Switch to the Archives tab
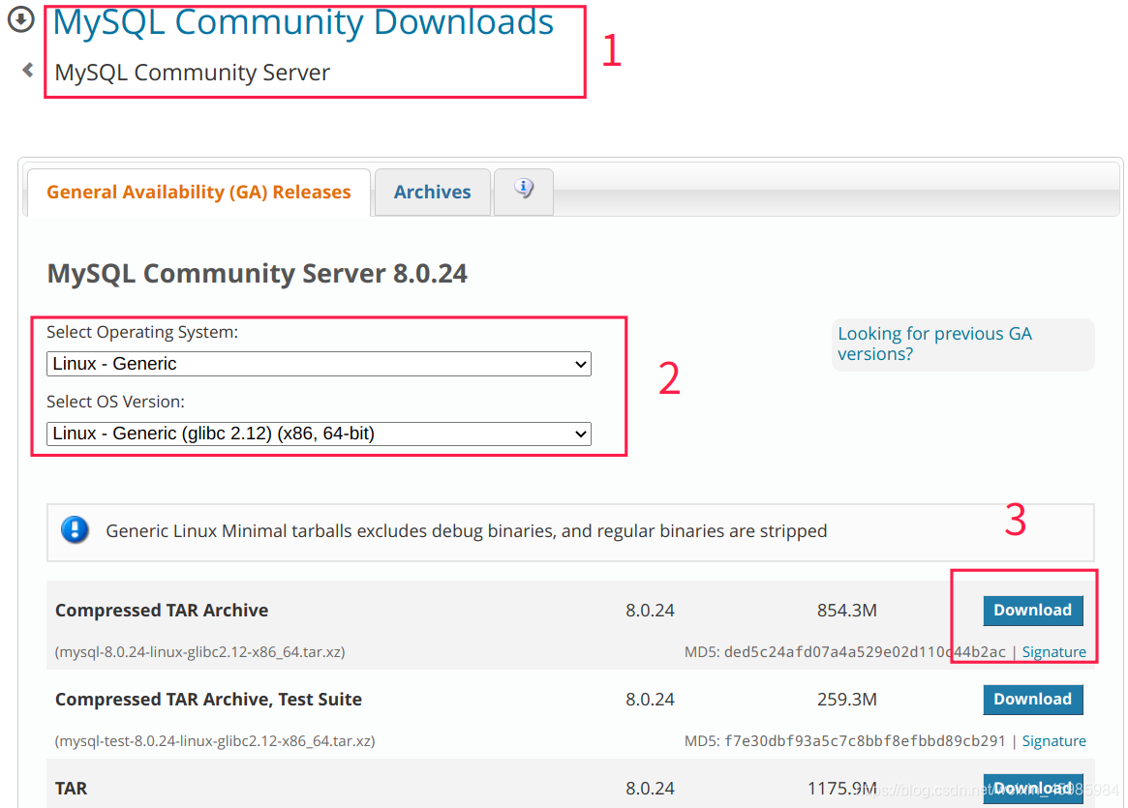Image resolution: width=1128 pixels, height=808 pixels. pyautogui.click(x=432, y=192)
